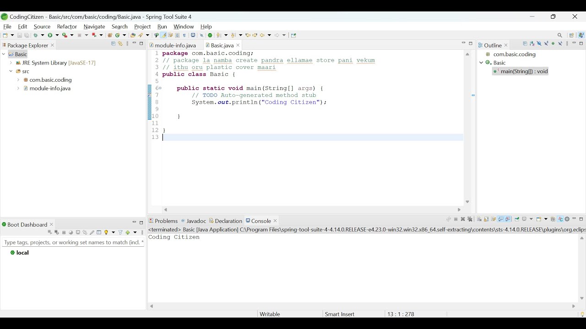Toggle Show Whitespace Characters pilcrow icon
The image size is (586, 329).
pyautogui.click(x=184, y=35)
